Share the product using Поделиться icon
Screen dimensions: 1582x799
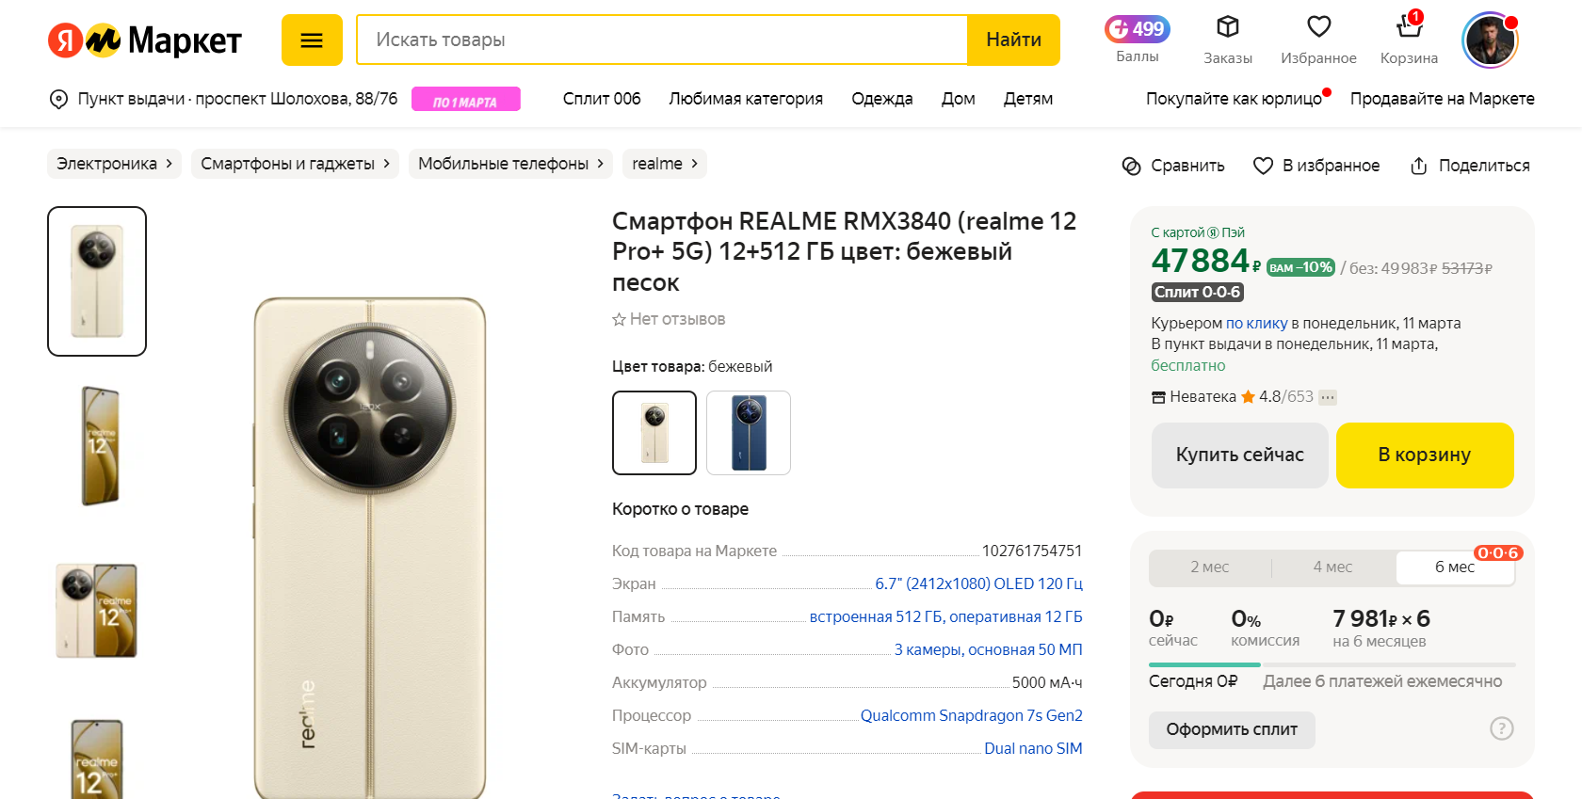(1468, 165)
